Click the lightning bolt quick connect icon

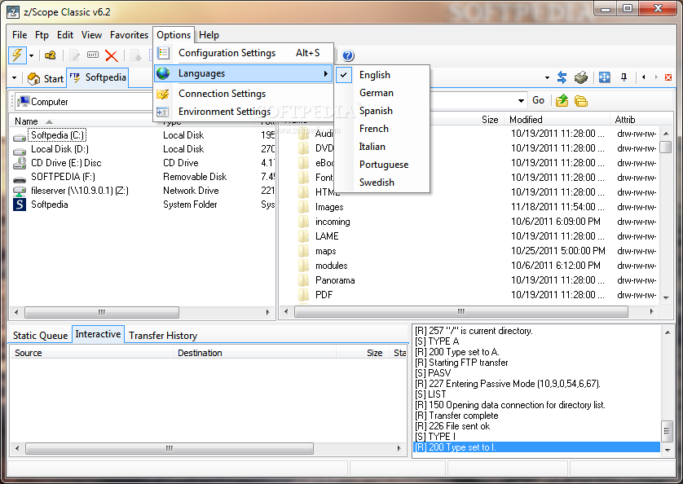17,55
